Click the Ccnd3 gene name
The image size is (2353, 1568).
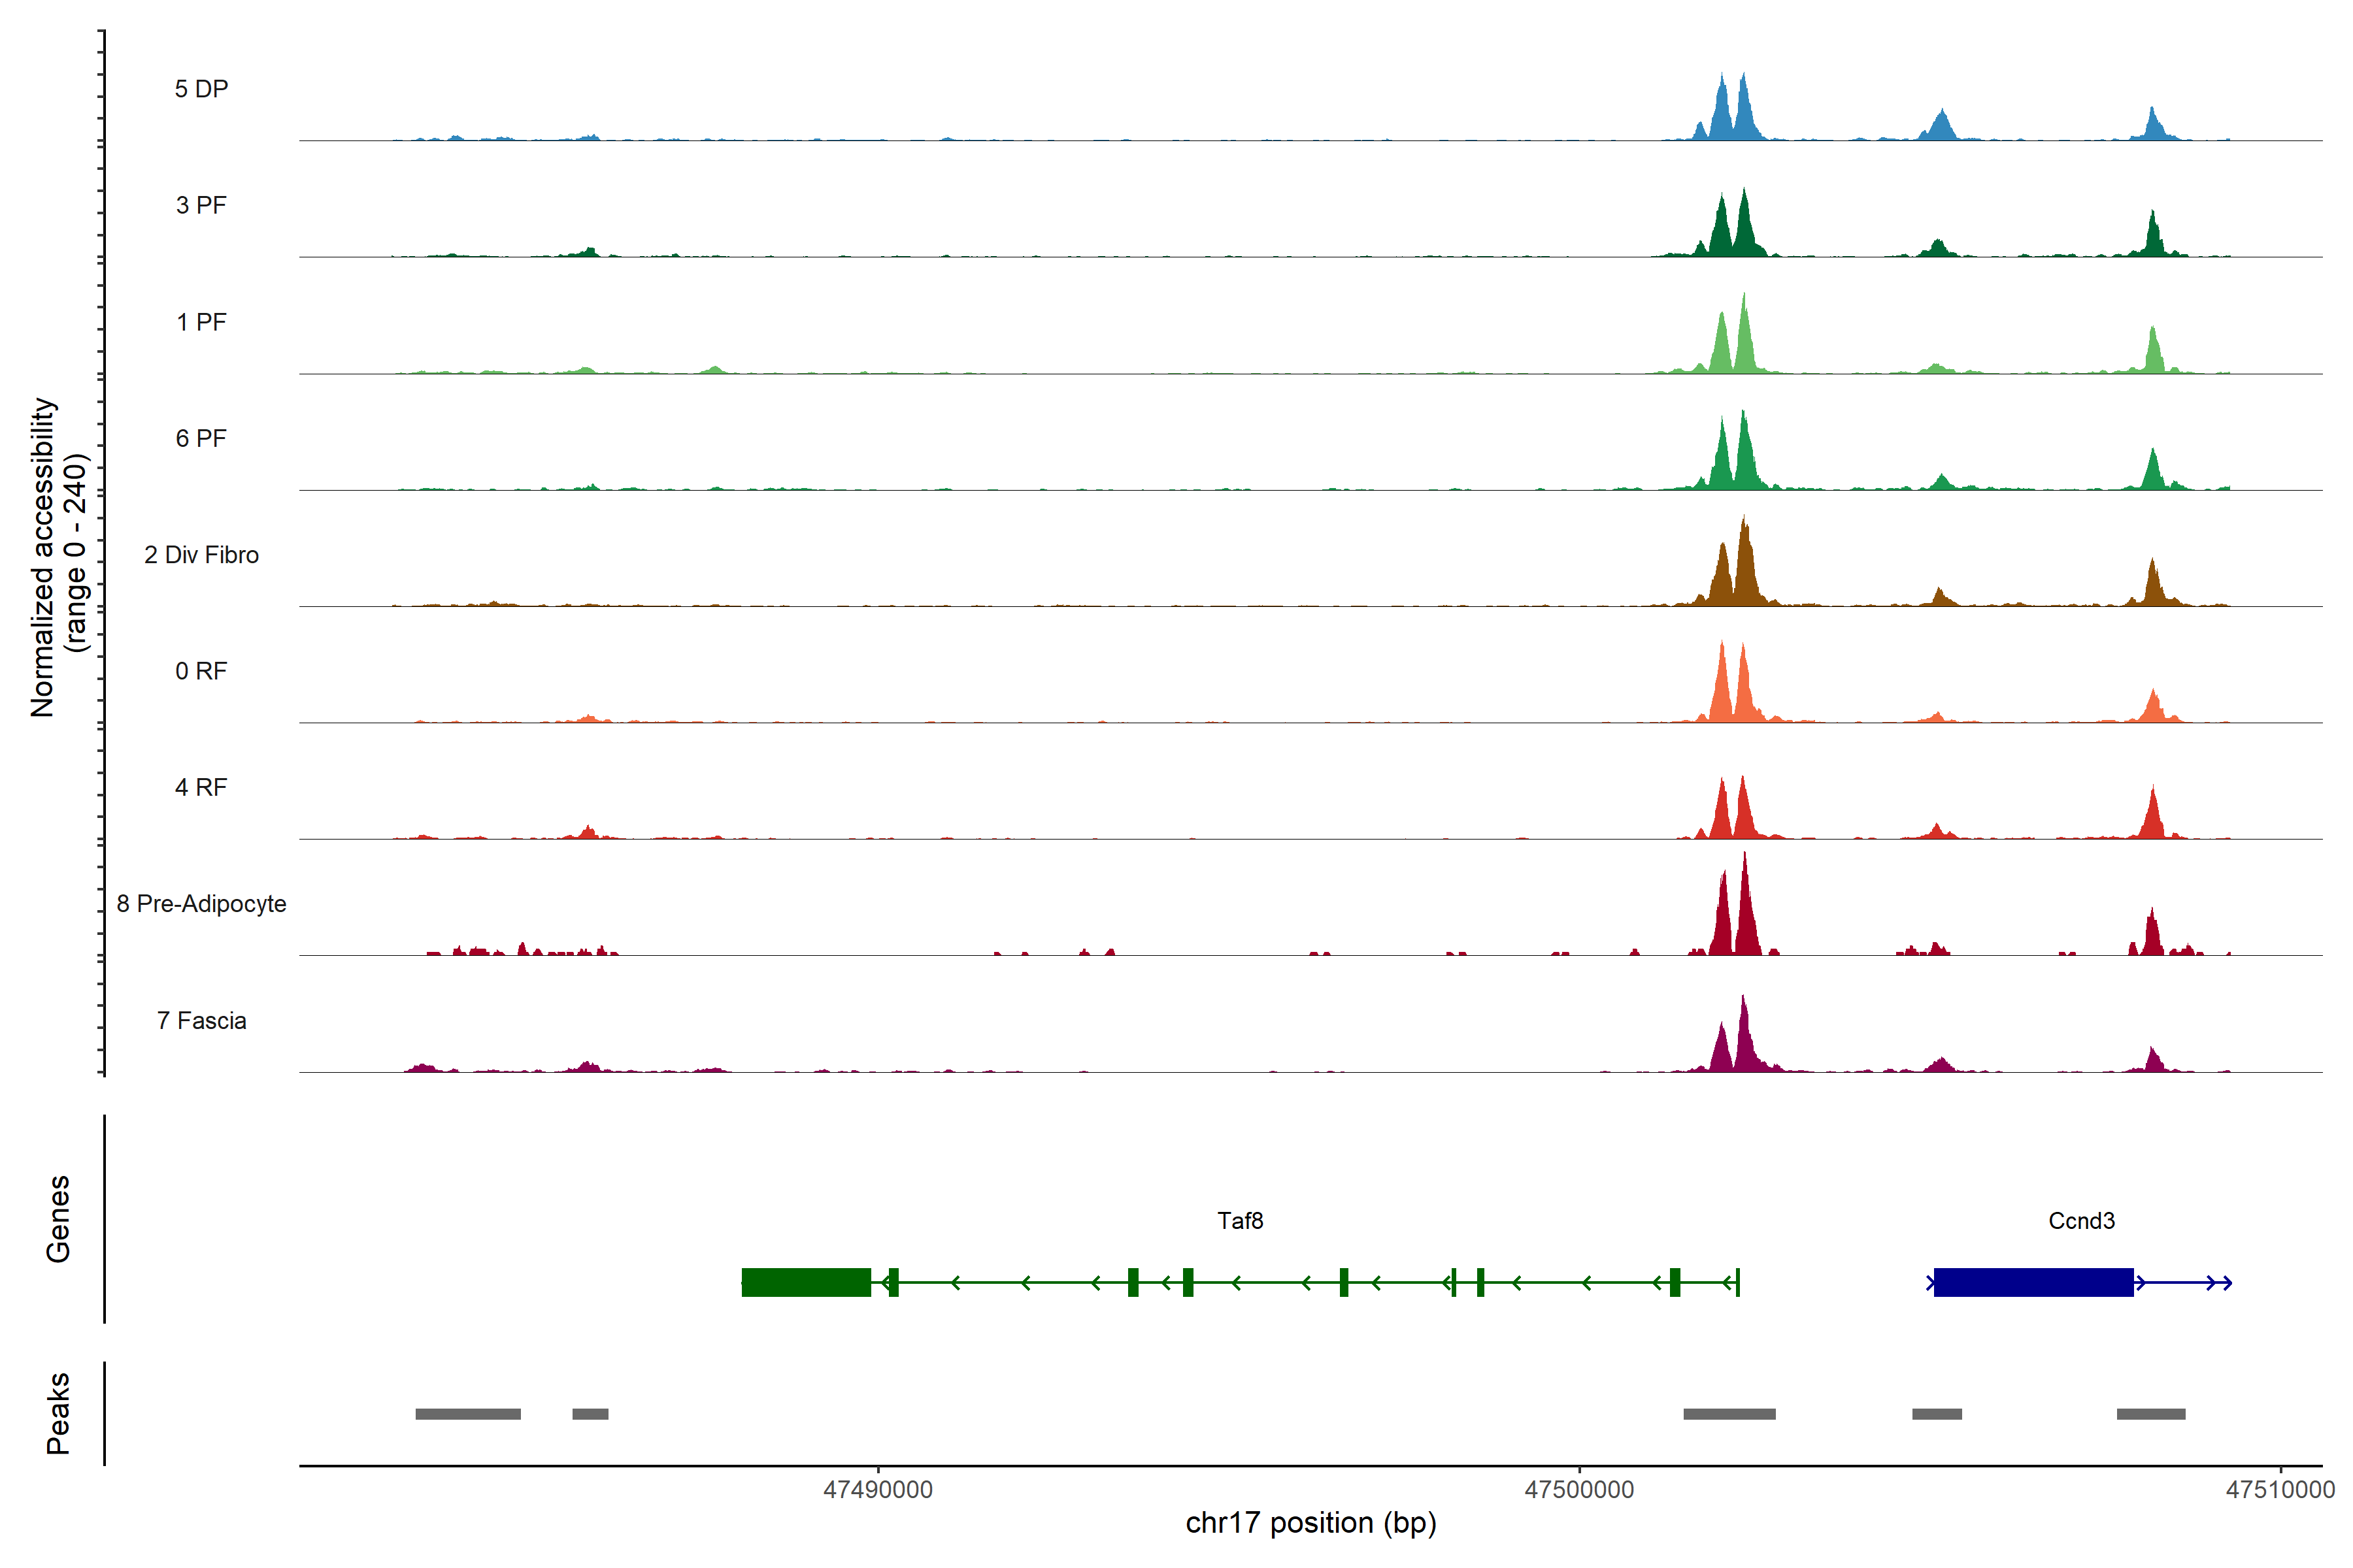[x=2081, y=1221]
